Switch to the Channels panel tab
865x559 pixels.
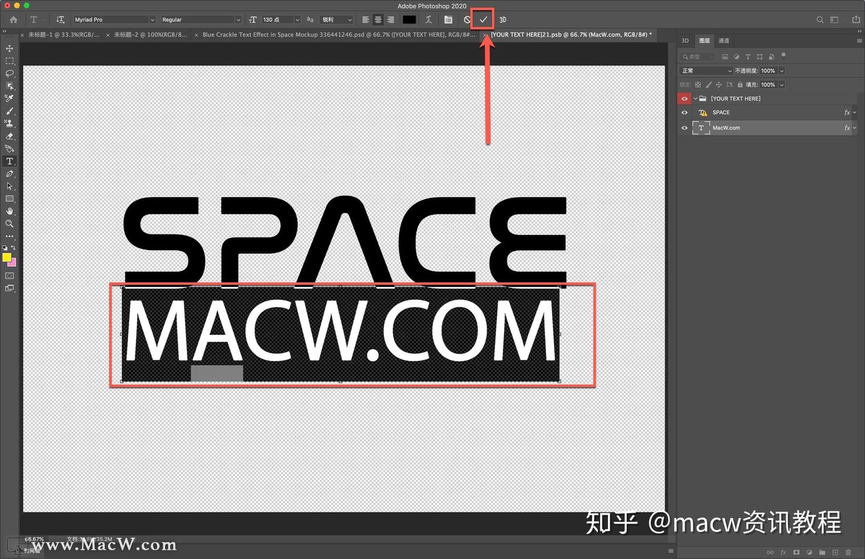724,40
